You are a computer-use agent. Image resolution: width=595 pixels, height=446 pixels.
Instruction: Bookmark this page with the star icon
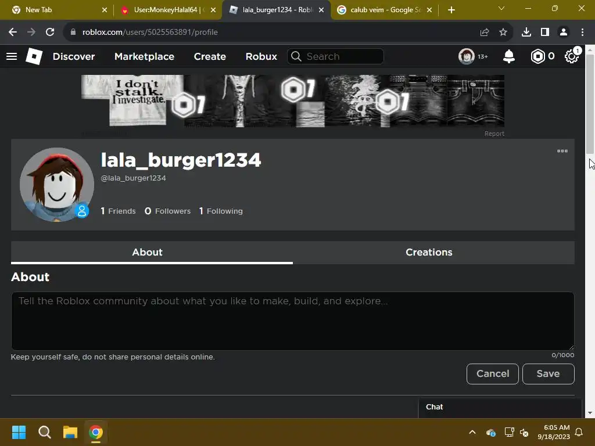click(503, 33)
